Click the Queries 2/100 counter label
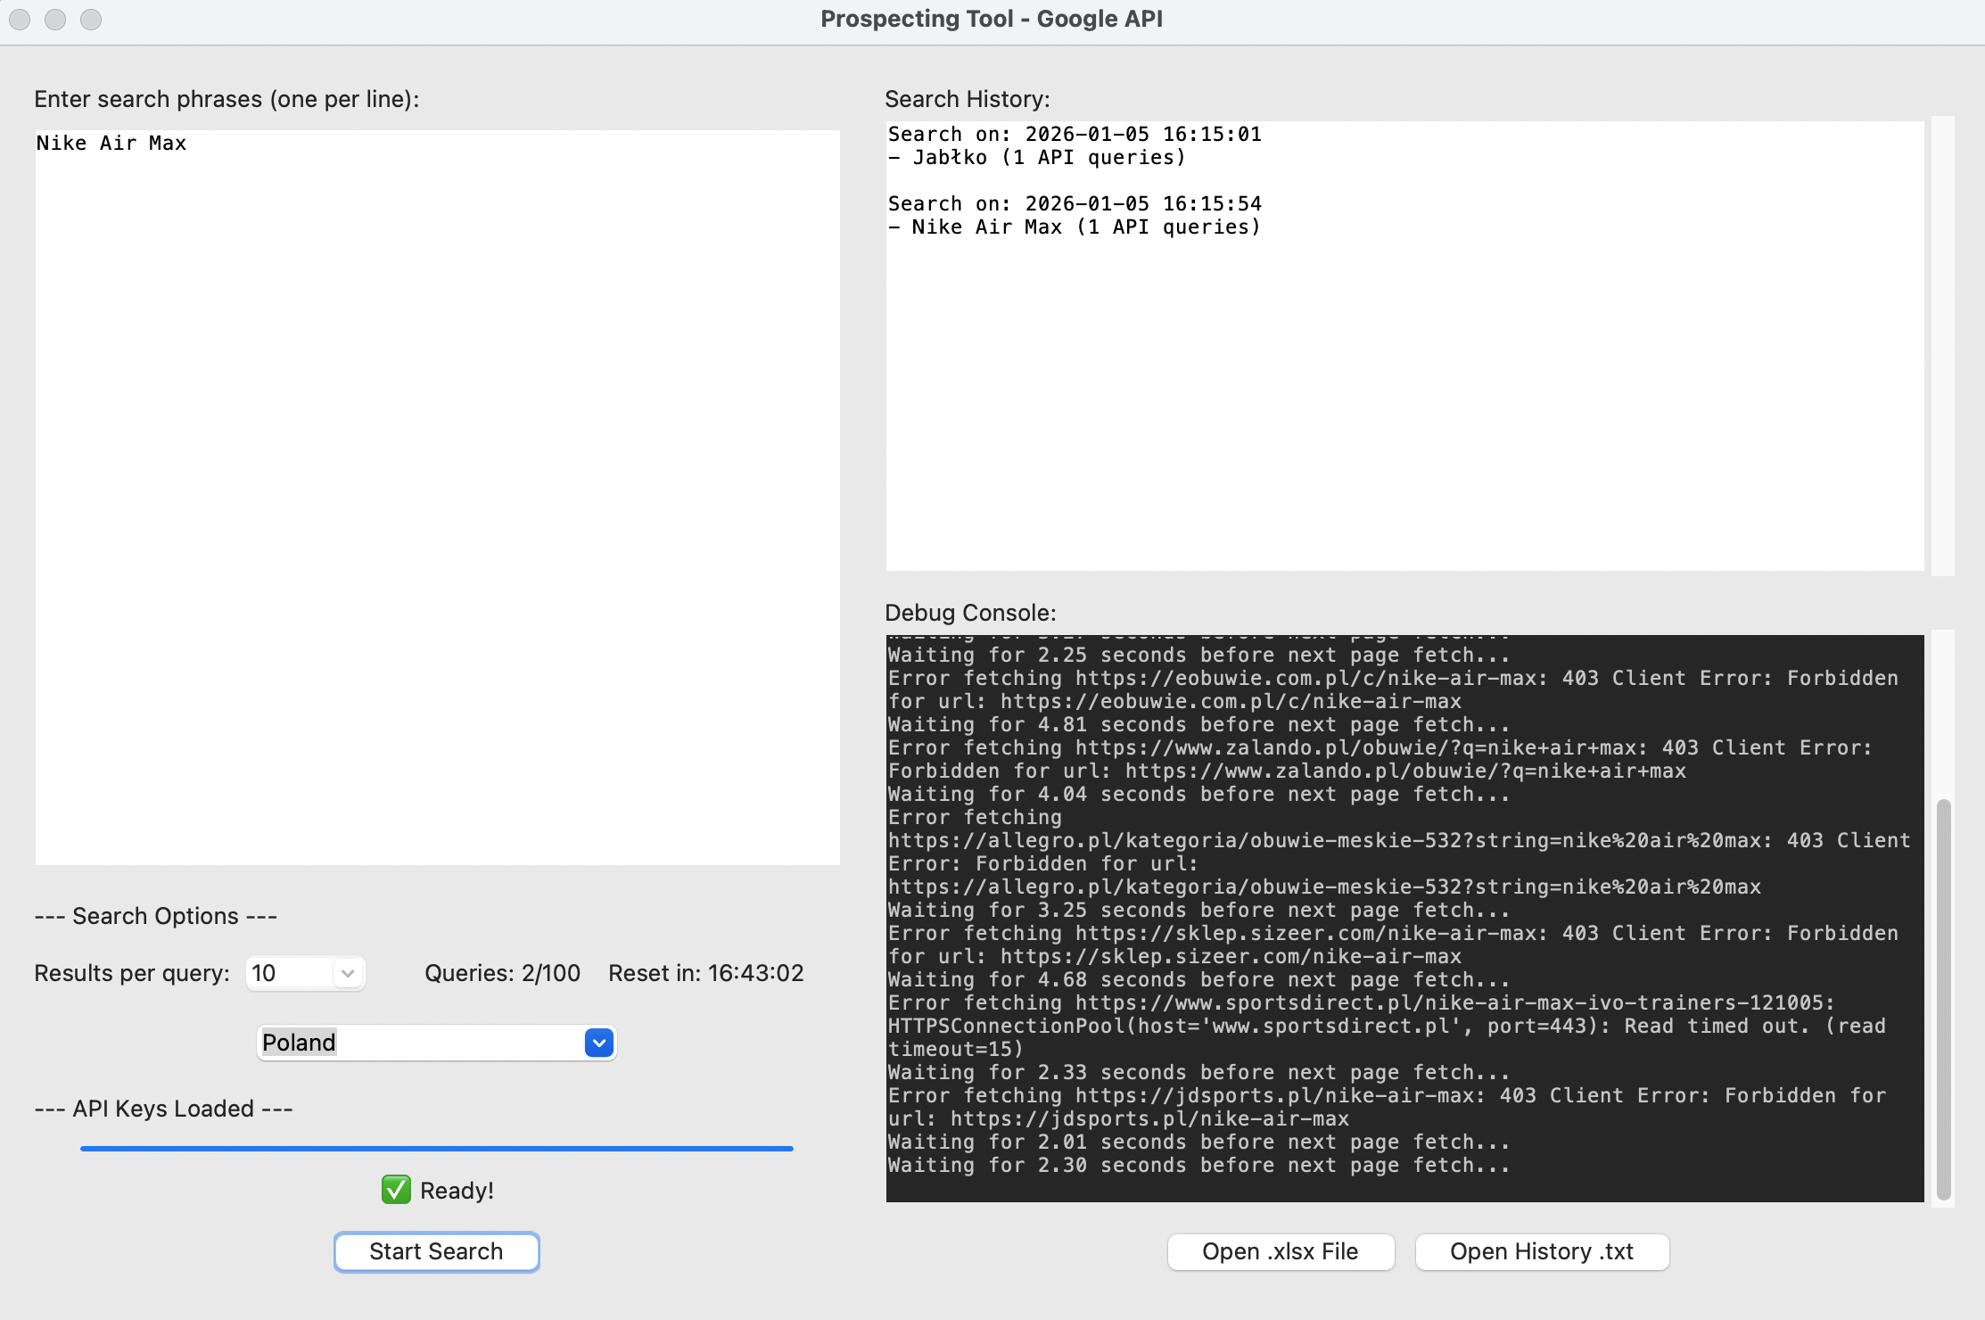 [502, 973]
